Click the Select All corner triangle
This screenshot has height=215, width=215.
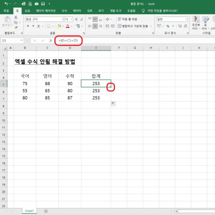[5, 48]
